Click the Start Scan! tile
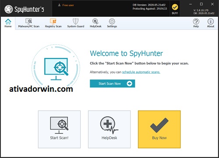 point(59,129)
